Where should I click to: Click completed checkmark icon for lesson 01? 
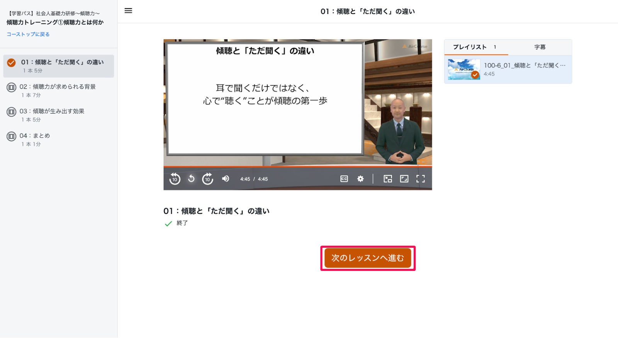point(12,63)
